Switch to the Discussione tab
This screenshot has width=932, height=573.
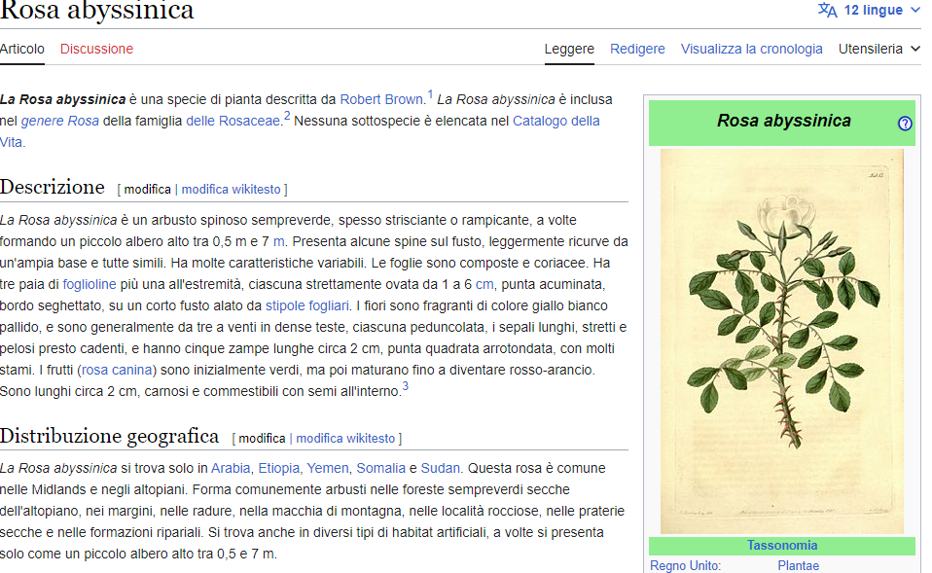pos(96,48)
